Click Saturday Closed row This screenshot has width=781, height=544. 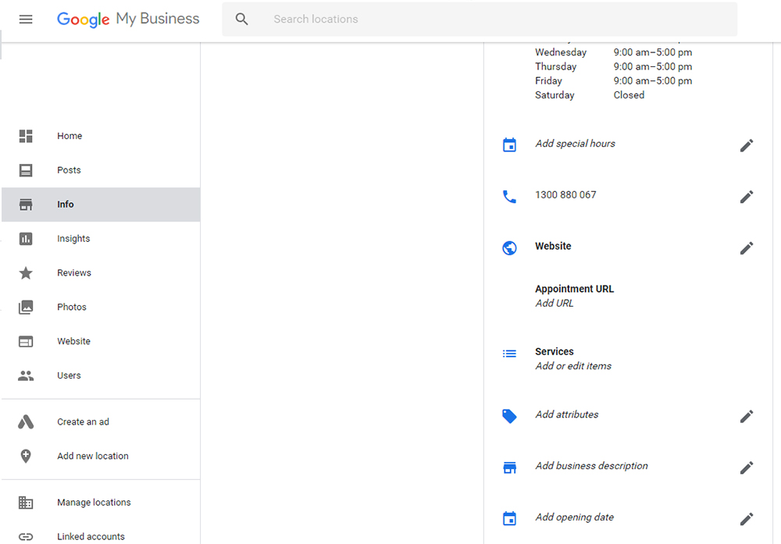click(590, 95)
